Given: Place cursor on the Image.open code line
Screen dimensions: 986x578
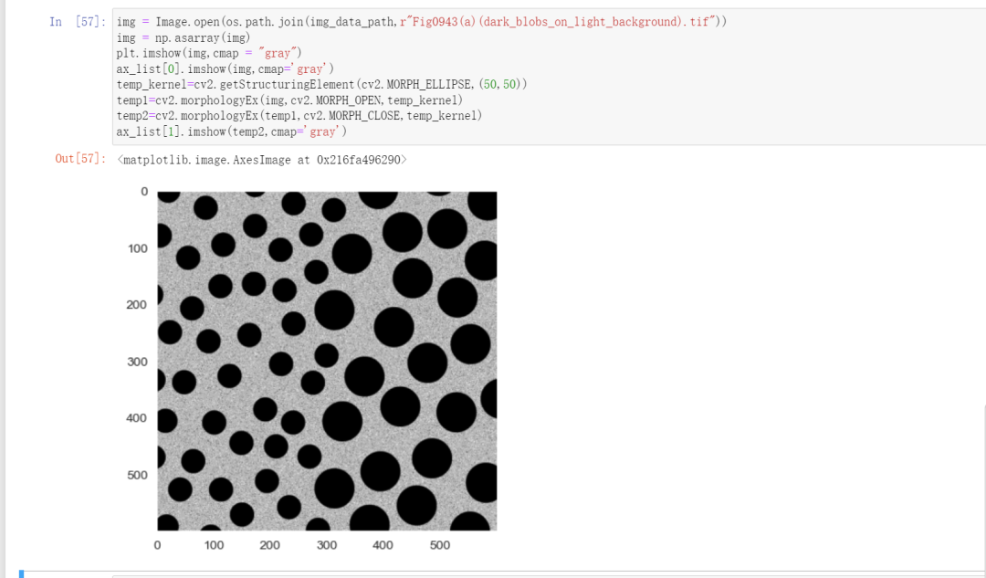Looking at the screenshot, I should (421, 22).
